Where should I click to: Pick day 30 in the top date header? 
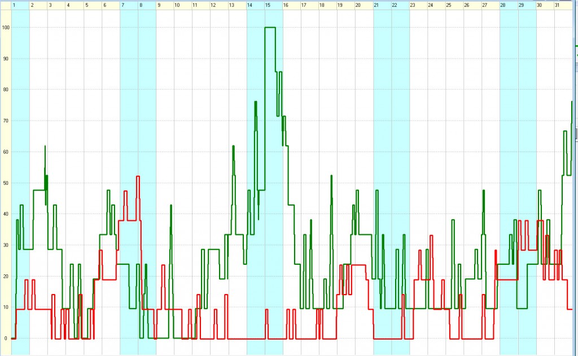tap(545, 5)
